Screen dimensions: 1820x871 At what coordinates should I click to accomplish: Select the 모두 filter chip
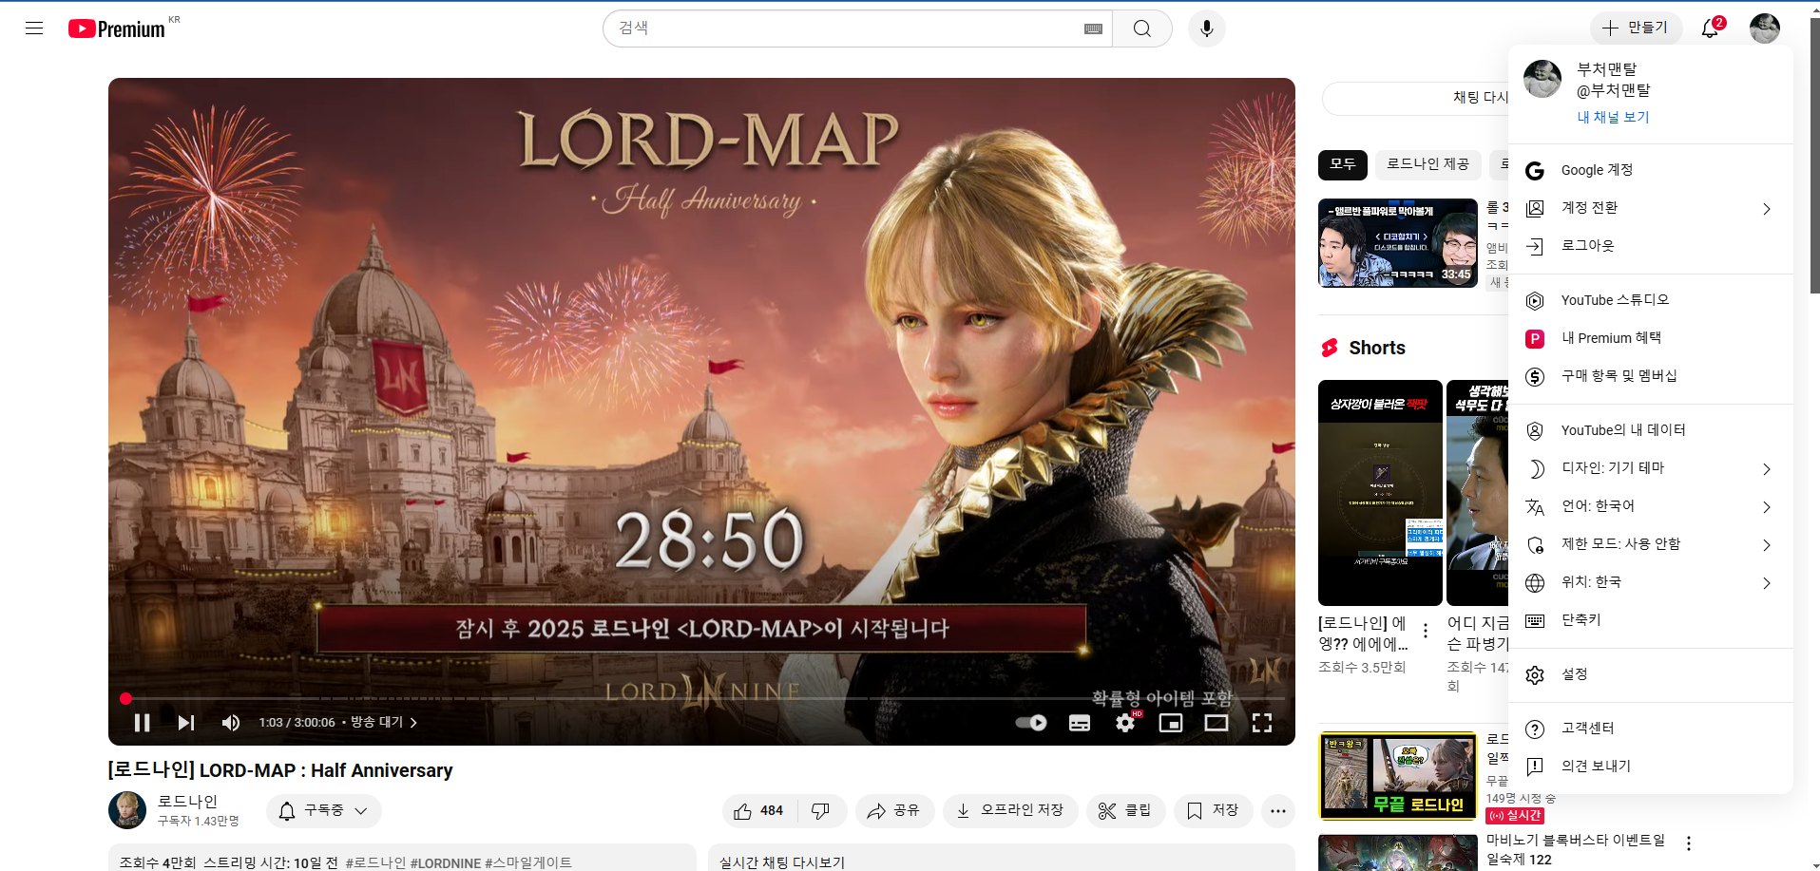[x=1343, y=164]
